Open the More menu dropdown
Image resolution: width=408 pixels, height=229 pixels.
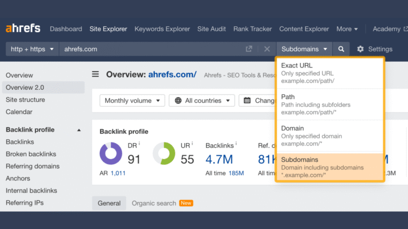pos(347,29)
